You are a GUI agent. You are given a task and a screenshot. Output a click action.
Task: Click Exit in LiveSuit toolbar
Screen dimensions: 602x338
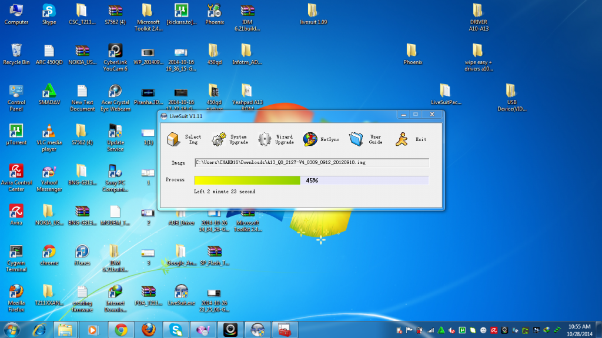coord(411,139)
